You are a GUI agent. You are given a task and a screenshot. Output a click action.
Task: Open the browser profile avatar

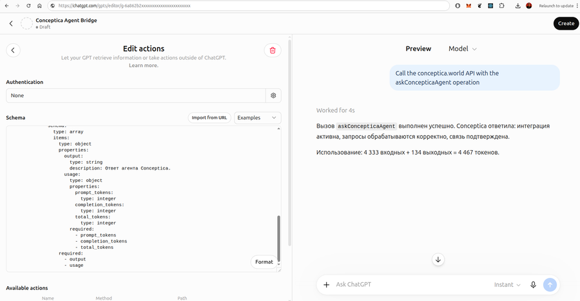(x=529, y=6)
